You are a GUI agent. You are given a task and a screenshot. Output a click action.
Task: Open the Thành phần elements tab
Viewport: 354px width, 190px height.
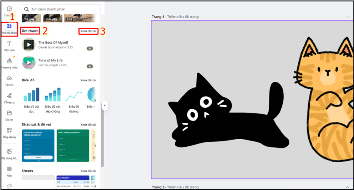9,29
